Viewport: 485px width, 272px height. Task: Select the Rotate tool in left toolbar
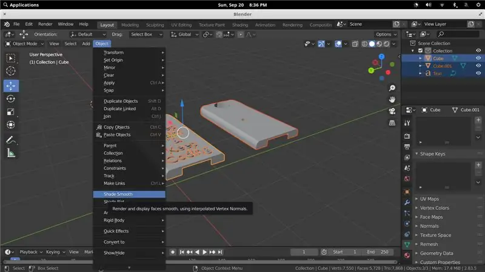(11, 99)
